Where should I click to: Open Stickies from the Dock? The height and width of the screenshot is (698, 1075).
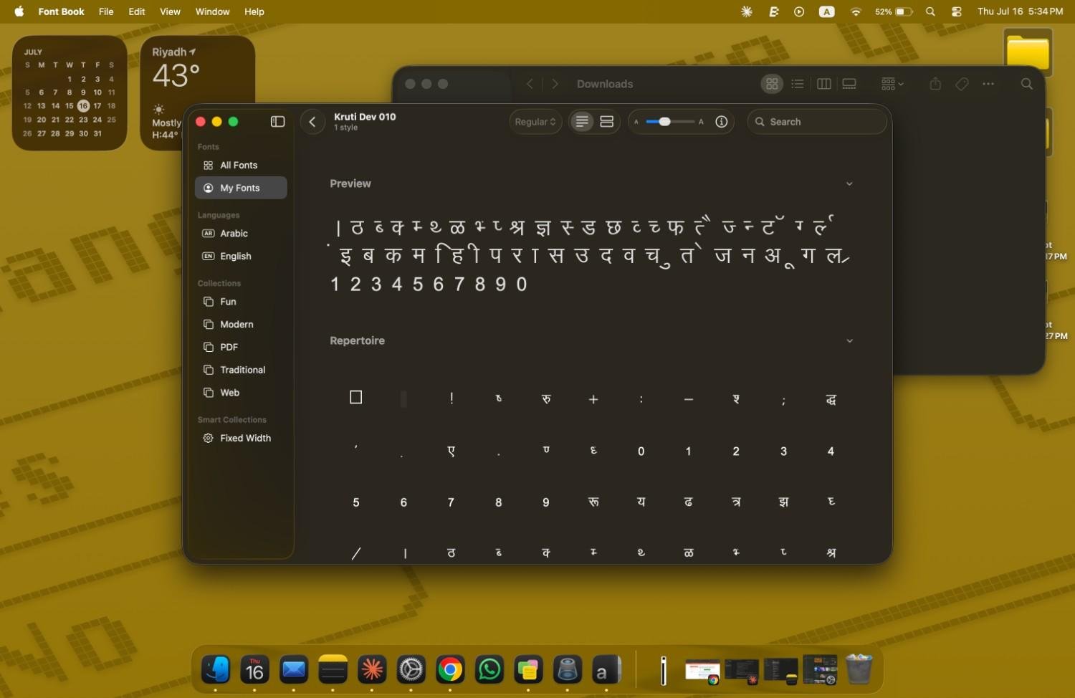528,670
